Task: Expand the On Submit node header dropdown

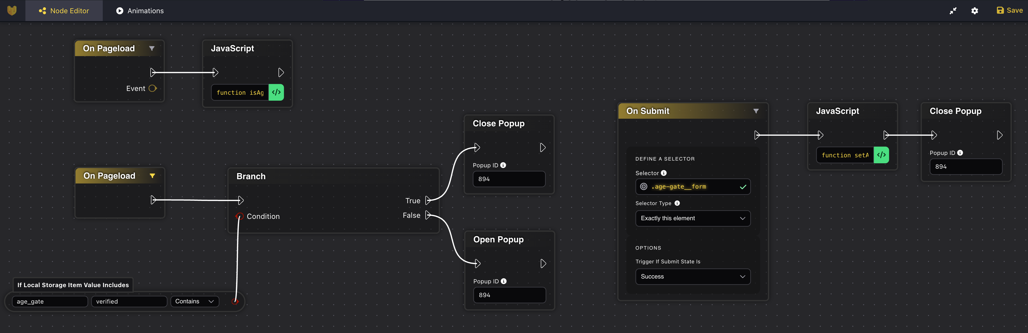Action: click(756, 111)
